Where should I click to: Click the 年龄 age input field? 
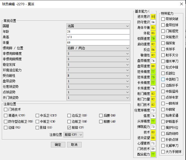[x=98, y=32]
